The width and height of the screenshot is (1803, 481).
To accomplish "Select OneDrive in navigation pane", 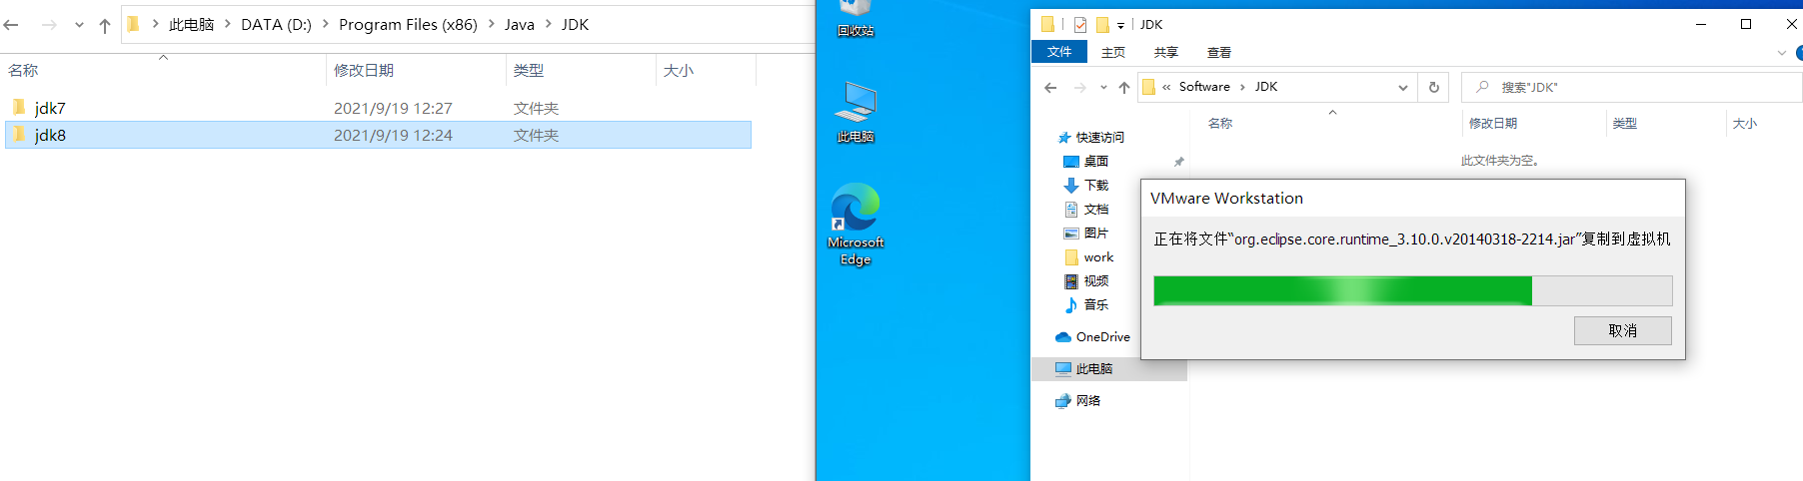I will point(1102,337).
